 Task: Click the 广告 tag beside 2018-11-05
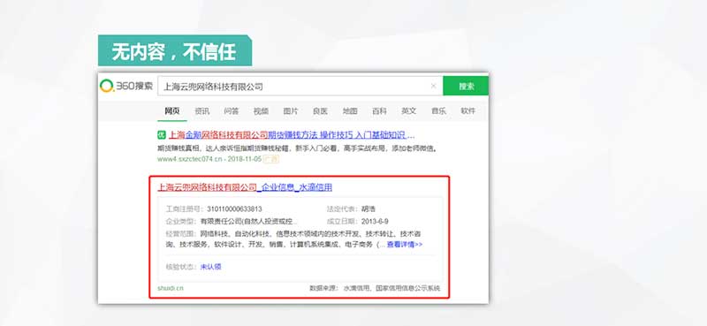click(271, 159)
